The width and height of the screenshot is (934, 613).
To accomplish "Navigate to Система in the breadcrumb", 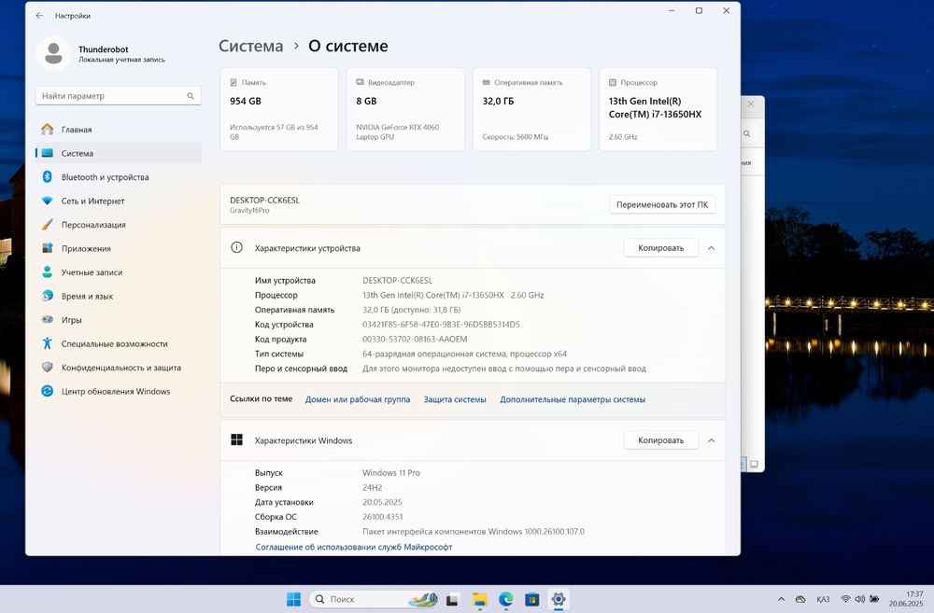I will [250, 46].
